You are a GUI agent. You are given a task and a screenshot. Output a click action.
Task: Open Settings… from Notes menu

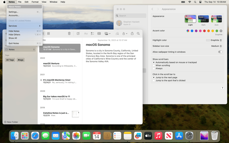(x=25, y=12)
